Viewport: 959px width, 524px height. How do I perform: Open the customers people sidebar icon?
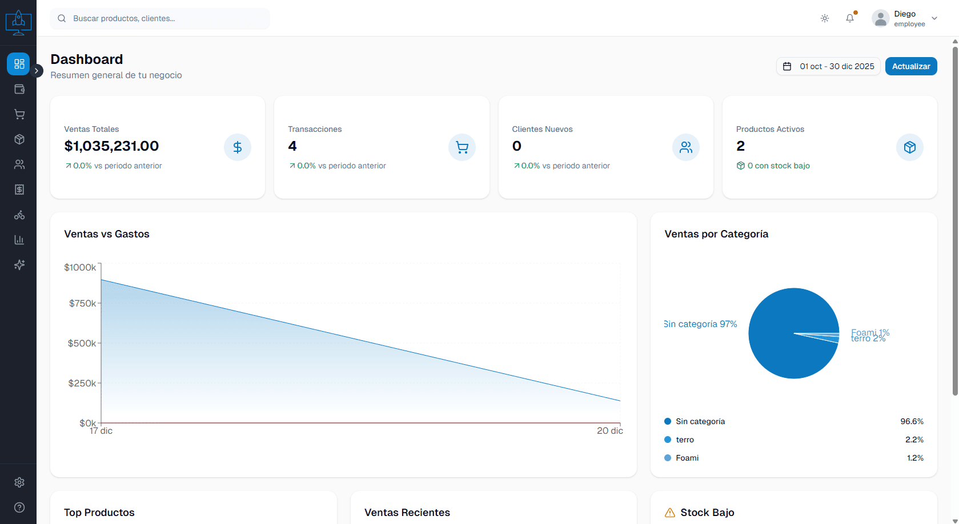coord(19,164)
